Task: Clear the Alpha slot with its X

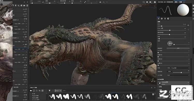Action: (188, 82)
